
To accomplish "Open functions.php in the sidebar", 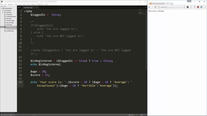I will pyautogui.click(x=10, y=21).
